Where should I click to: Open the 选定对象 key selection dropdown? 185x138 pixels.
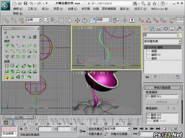117,129
